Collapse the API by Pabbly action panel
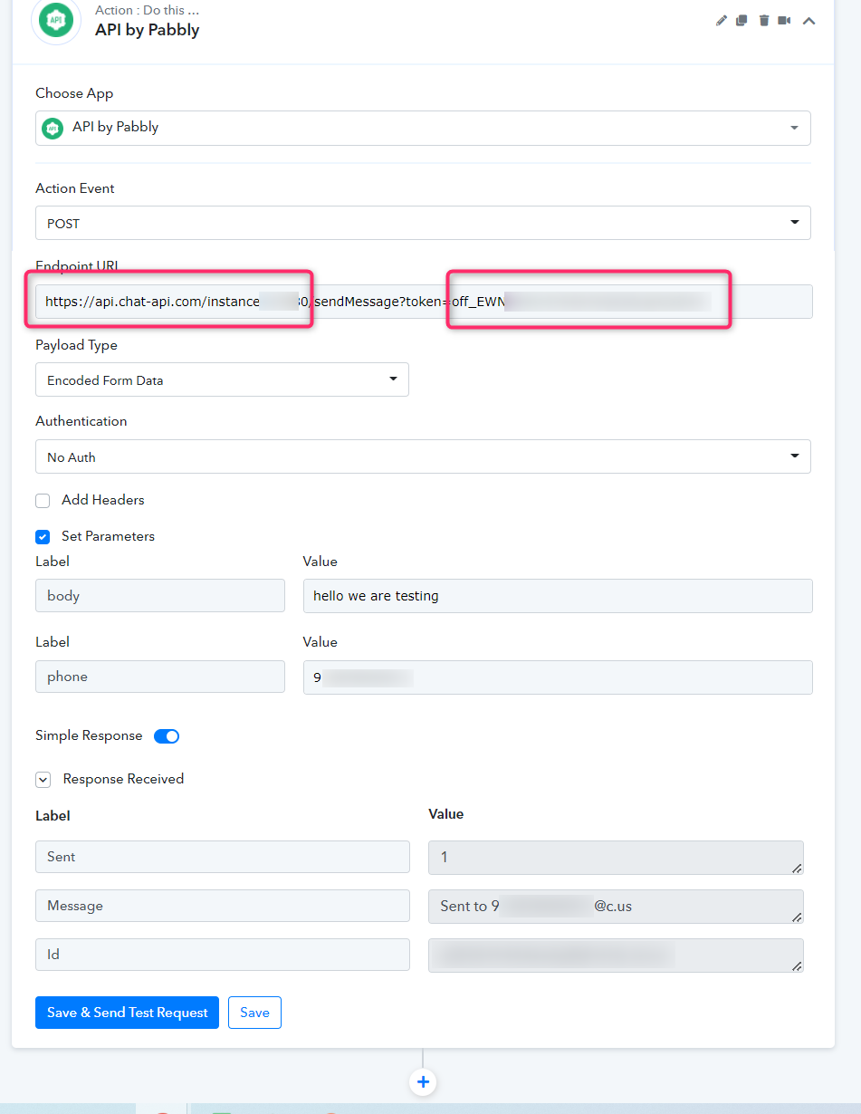The image size is (861, 1114). point(808,21)
